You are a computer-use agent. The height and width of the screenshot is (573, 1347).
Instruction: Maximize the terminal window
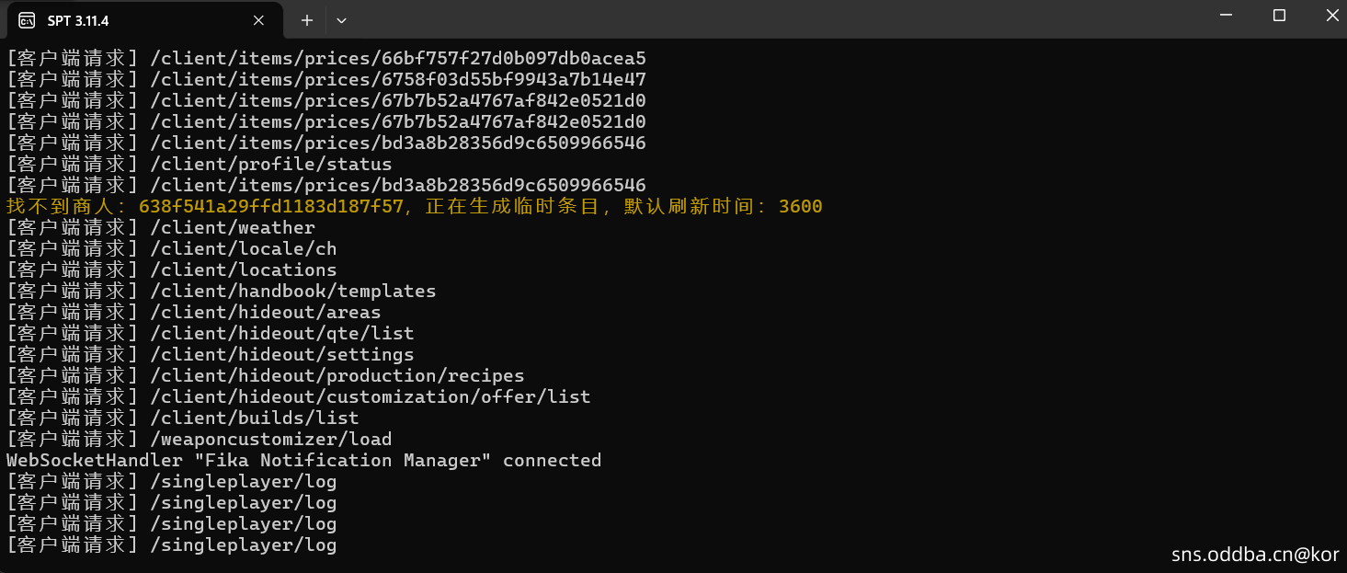[x=1279, y=16]
